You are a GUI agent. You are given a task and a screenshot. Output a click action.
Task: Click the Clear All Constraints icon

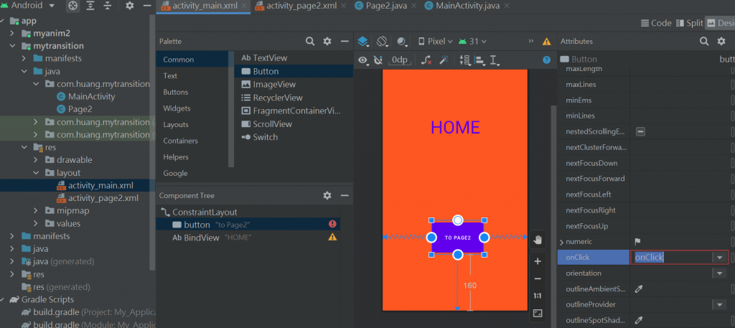[x=426, y=60]
